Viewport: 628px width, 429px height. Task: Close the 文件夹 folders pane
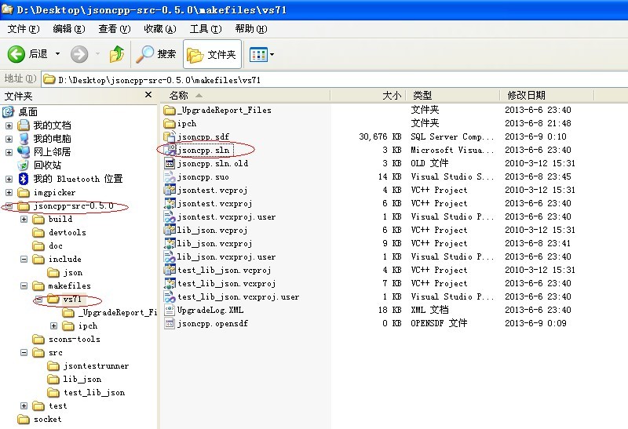click(148, 95)
